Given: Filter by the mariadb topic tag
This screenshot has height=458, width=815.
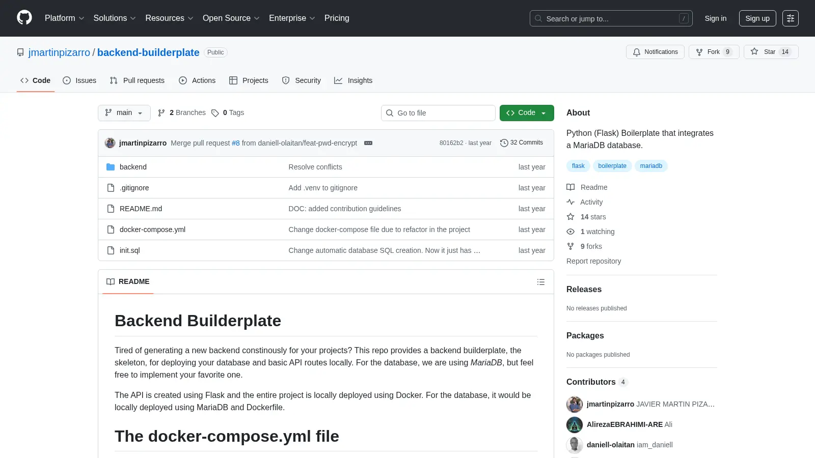Looking at the screenshot, I should 651,166.
